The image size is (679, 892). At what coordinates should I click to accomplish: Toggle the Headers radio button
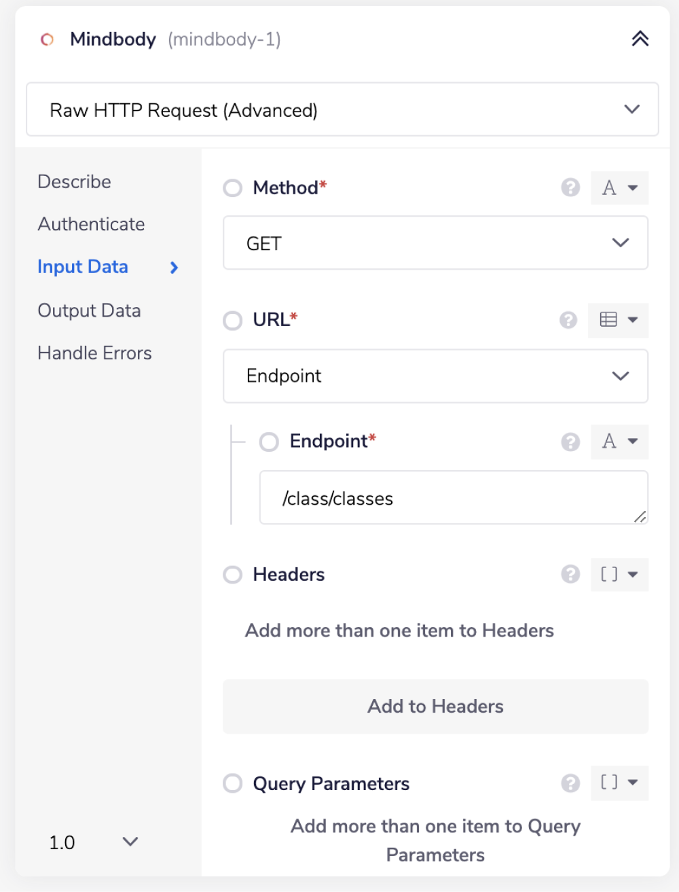coord(233,575)
